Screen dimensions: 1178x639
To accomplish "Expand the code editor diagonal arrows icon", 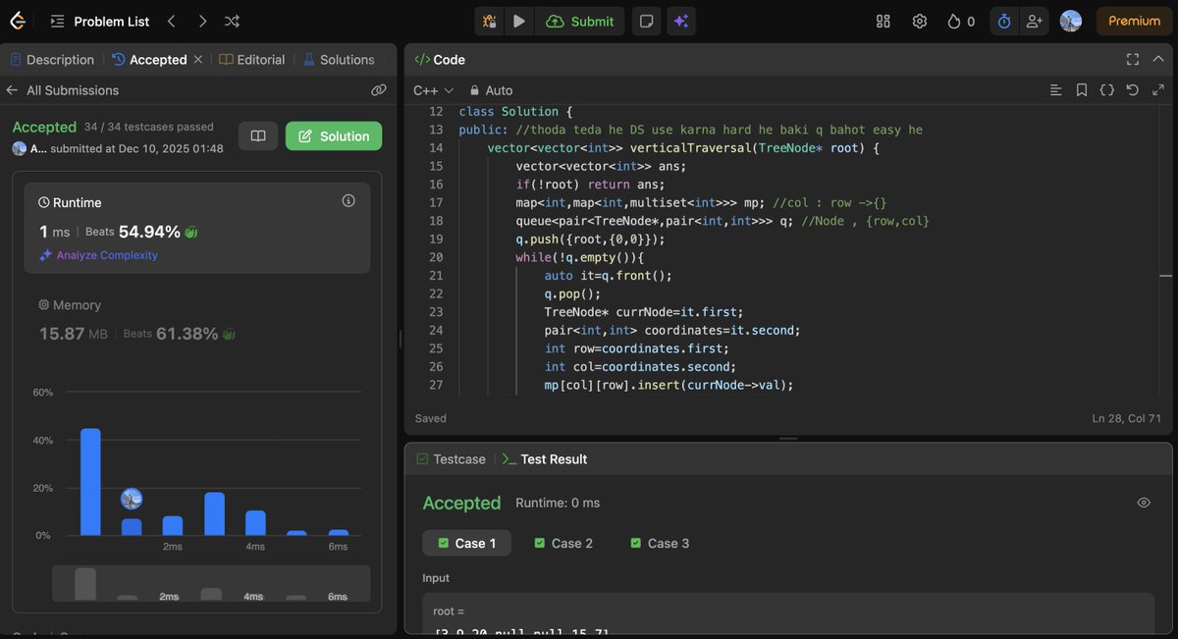I will 1158,90.
